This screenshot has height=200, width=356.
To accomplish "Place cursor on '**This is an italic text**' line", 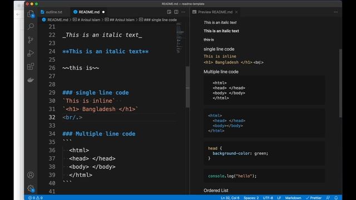I will click(106, 52).
